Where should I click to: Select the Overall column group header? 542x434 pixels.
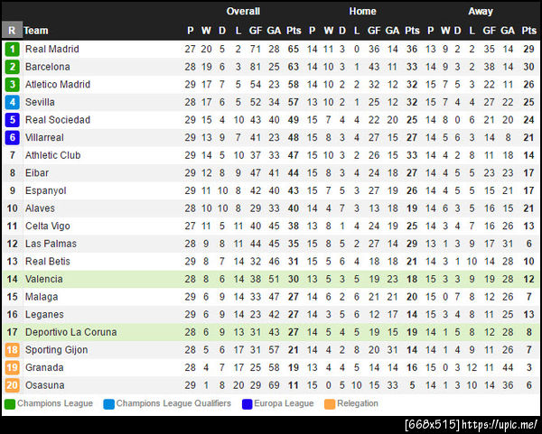(x=243, y=12)
